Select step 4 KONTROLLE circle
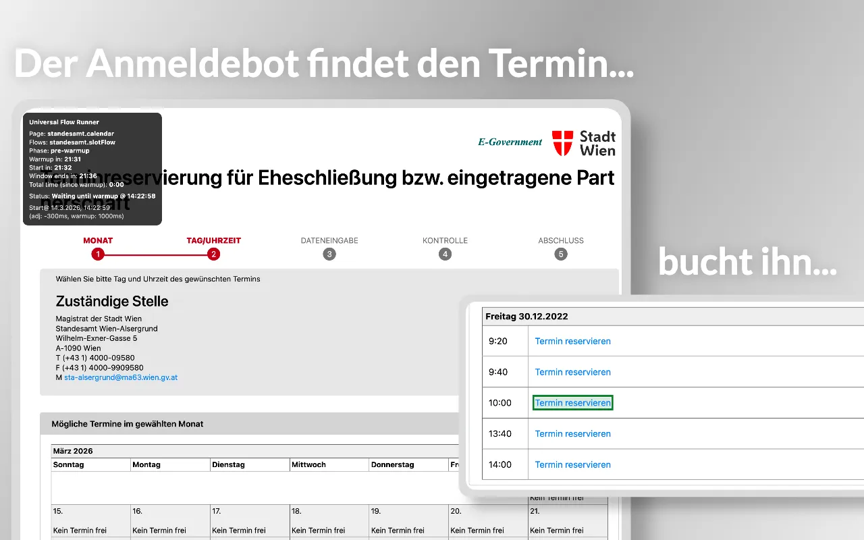This screenshot has height=540, width=864. click(445, 254)
